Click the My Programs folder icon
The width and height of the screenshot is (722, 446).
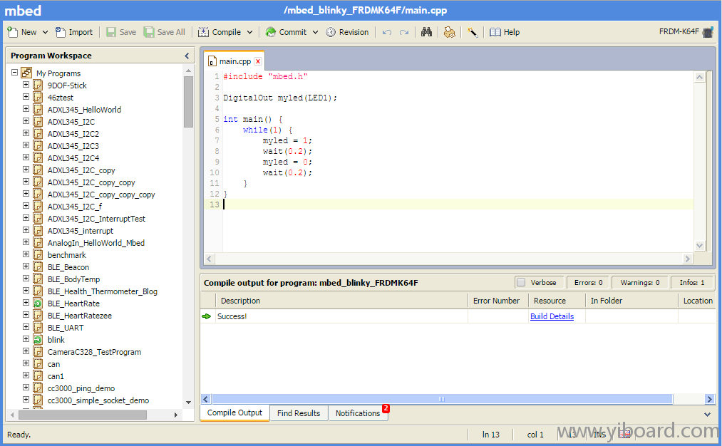coord(26,73)
